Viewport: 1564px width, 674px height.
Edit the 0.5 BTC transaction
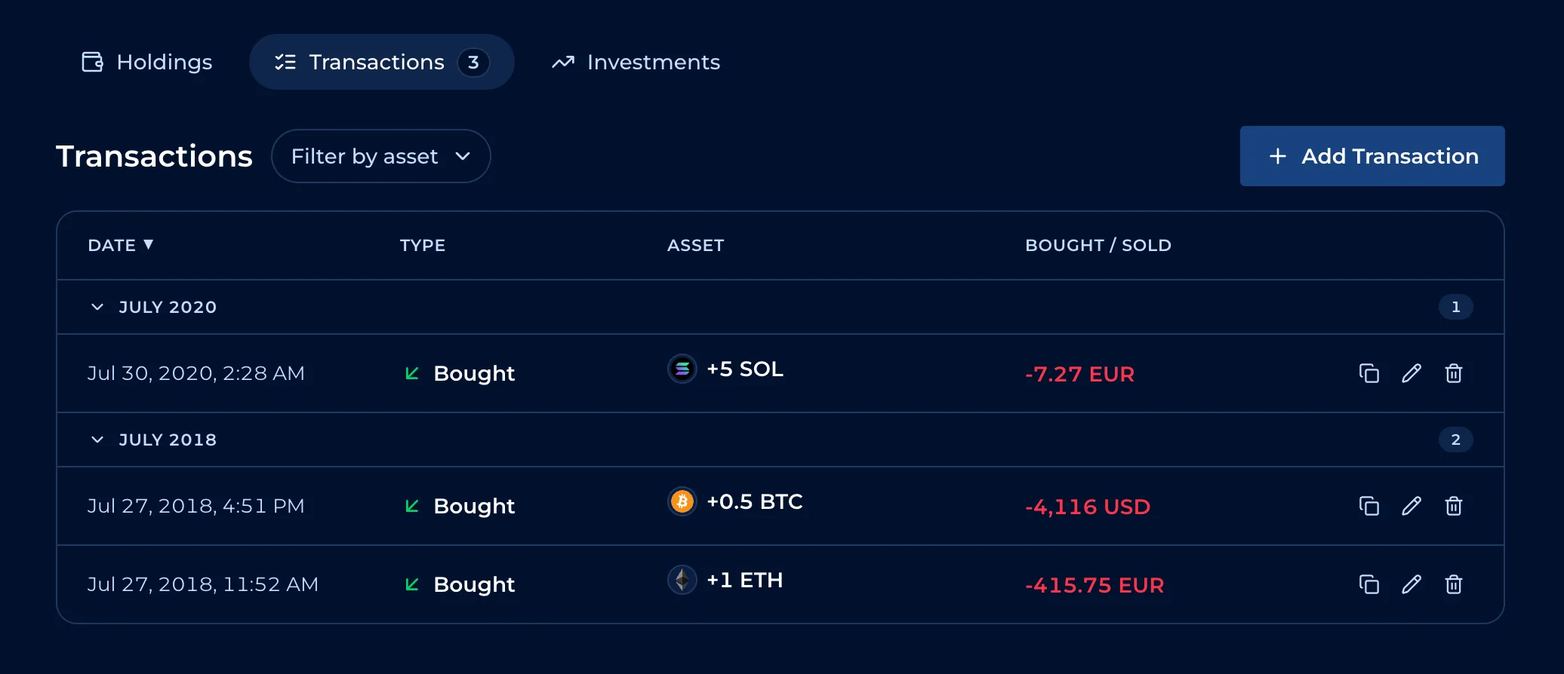1412,506
